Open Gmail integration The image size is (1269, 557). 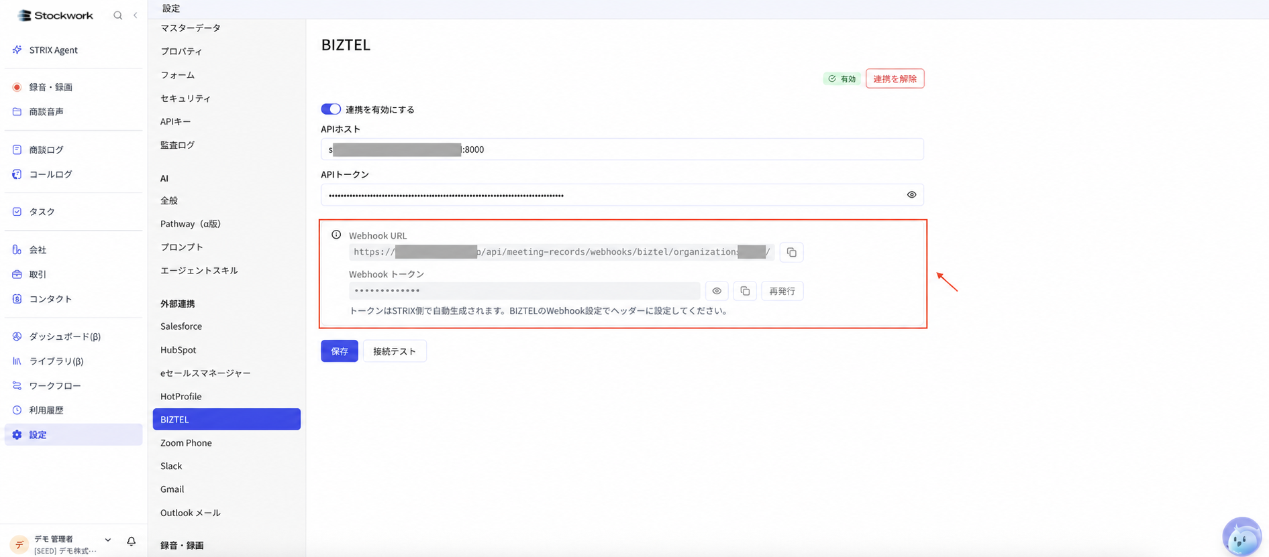pos(226,489)
